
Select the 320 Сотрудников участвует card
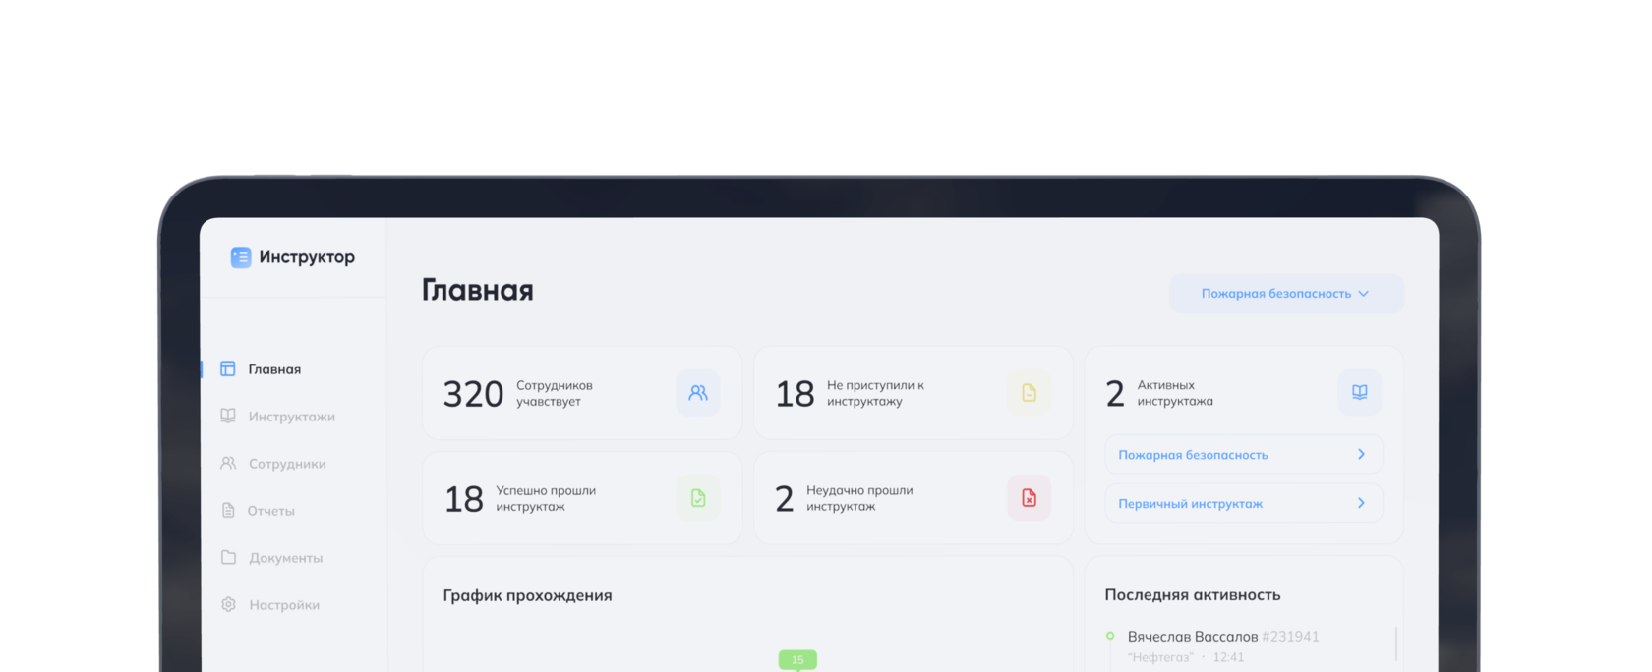pos(582,393)
